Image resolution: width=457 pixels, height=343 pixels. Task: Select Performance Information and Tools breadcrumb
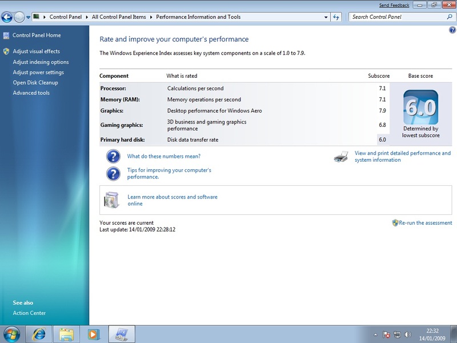[198, 17]
